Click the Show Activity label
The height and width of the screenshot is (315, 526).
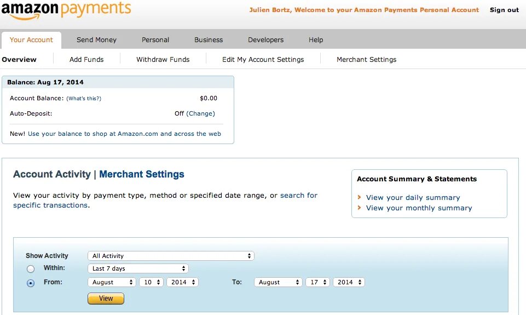(47, 256)
